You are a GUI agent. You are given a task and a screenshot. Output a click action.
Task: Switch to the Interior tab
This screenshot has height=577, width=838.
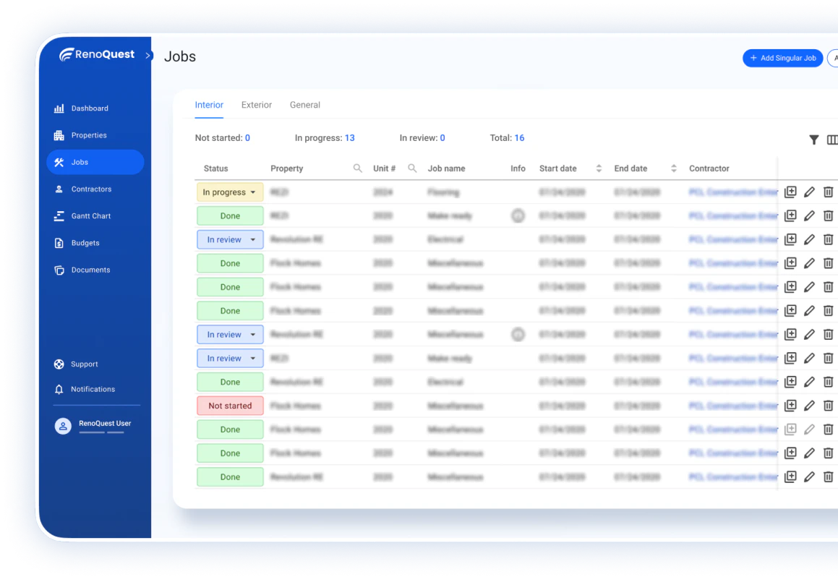(209, 106)
